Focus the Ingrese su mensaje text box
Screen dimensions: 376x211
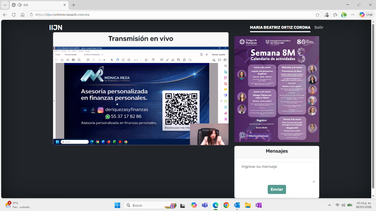click(x=277, y=172)
